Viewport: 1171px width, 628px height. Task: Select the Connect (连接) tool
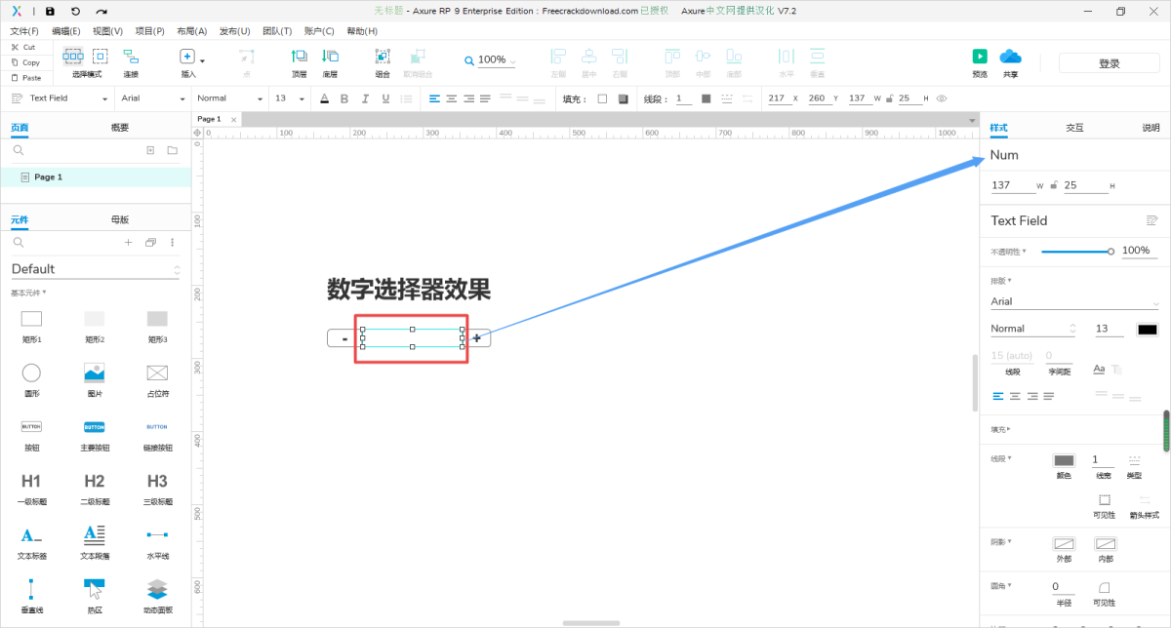130,61
